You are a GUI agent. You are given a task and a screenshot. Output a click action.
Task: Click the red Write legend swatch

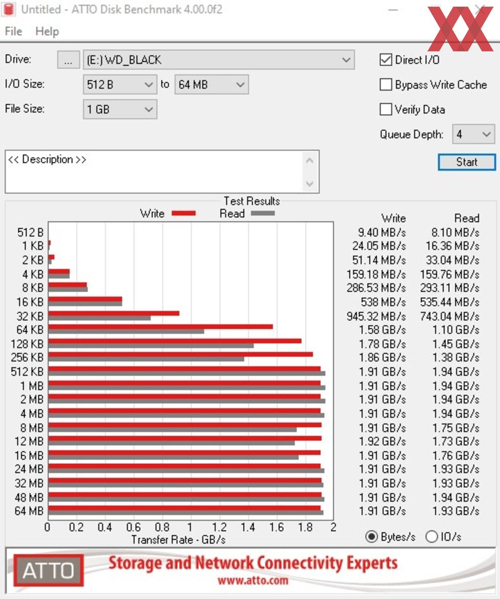(184, 213)
